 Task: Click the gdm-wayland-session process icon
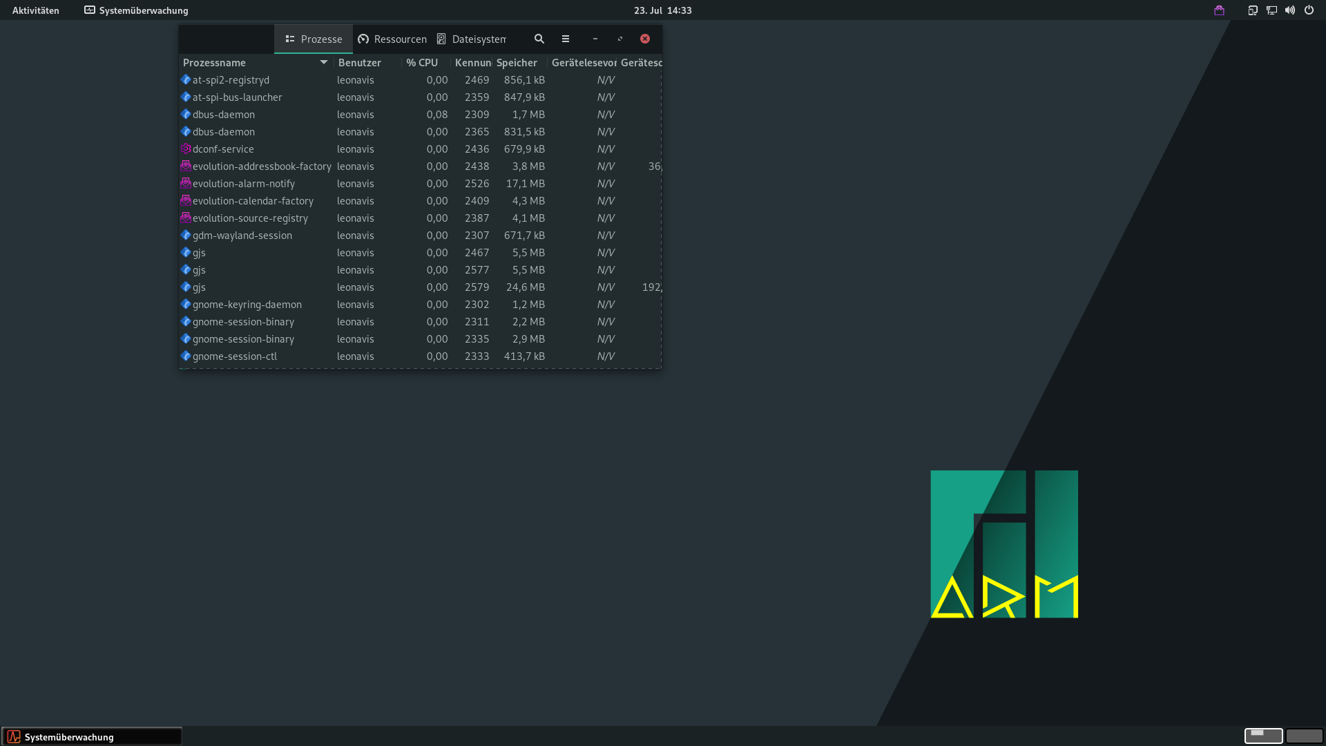tap(186, 235)
